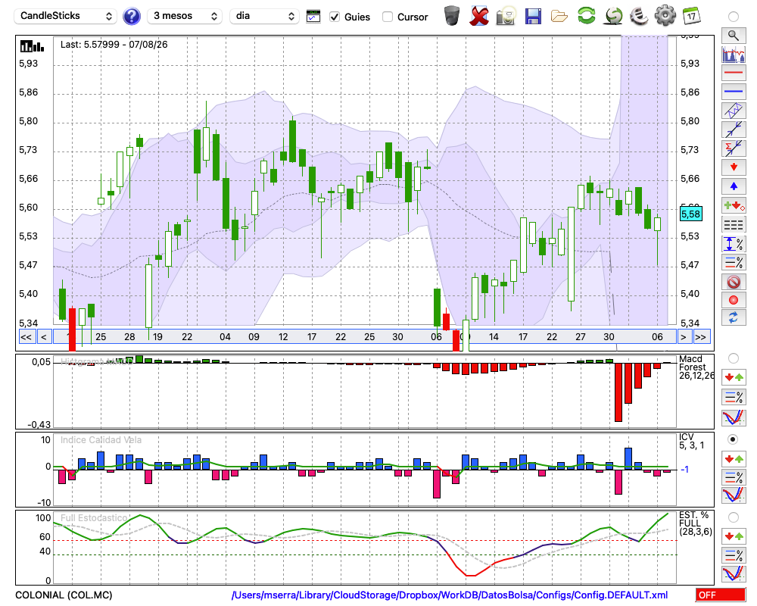
Task: Select the red horizontal line tool
Action: [734, 73]
